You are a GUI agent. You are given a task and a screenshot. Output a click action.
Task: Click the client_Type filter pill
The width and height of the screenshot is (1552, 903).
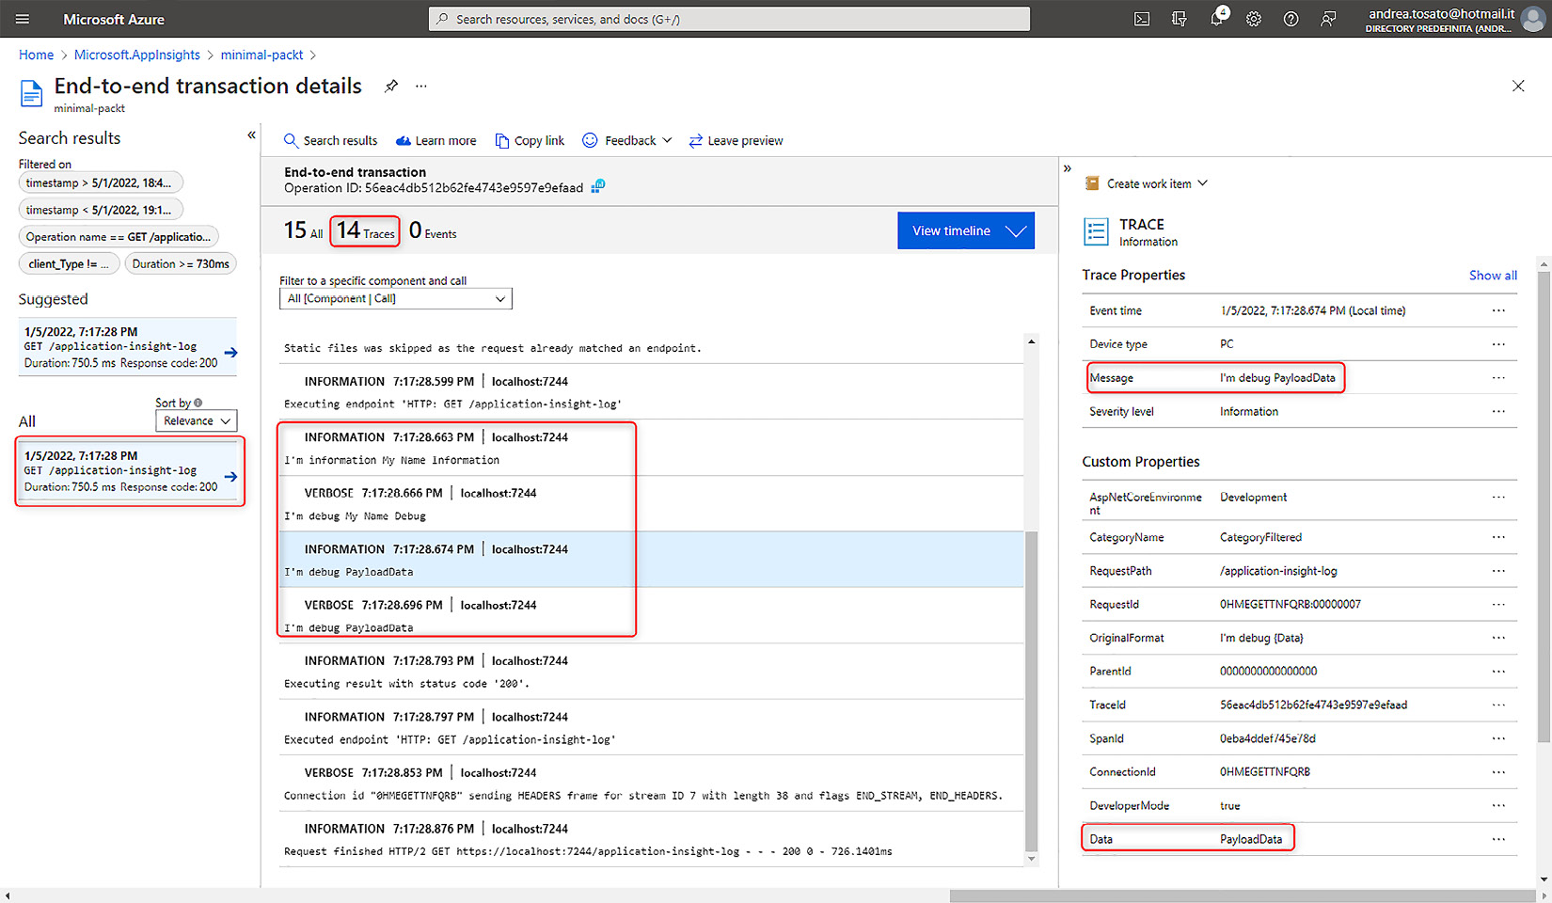[69, 263]
